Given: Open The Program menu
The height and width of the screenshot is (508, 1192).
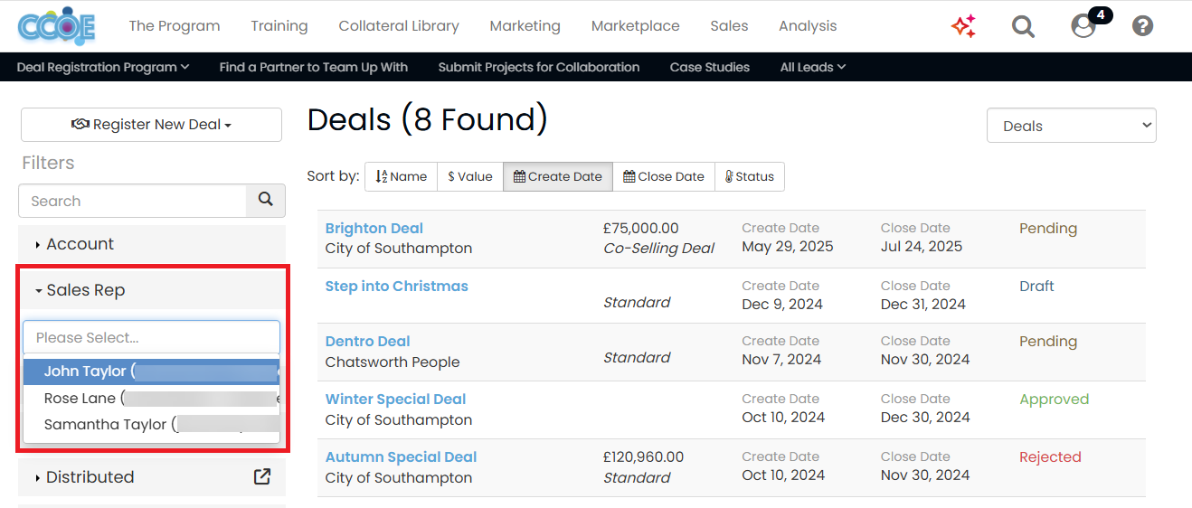Looking at the screenshot, I should [x=175, y=26].
